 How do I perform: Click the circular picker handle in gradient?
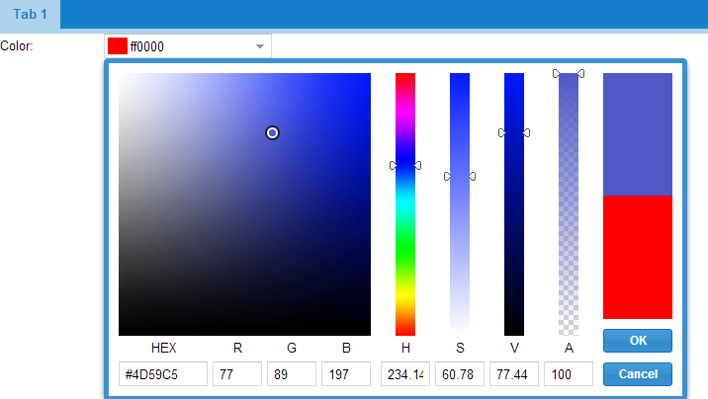[x=272, y=132]
